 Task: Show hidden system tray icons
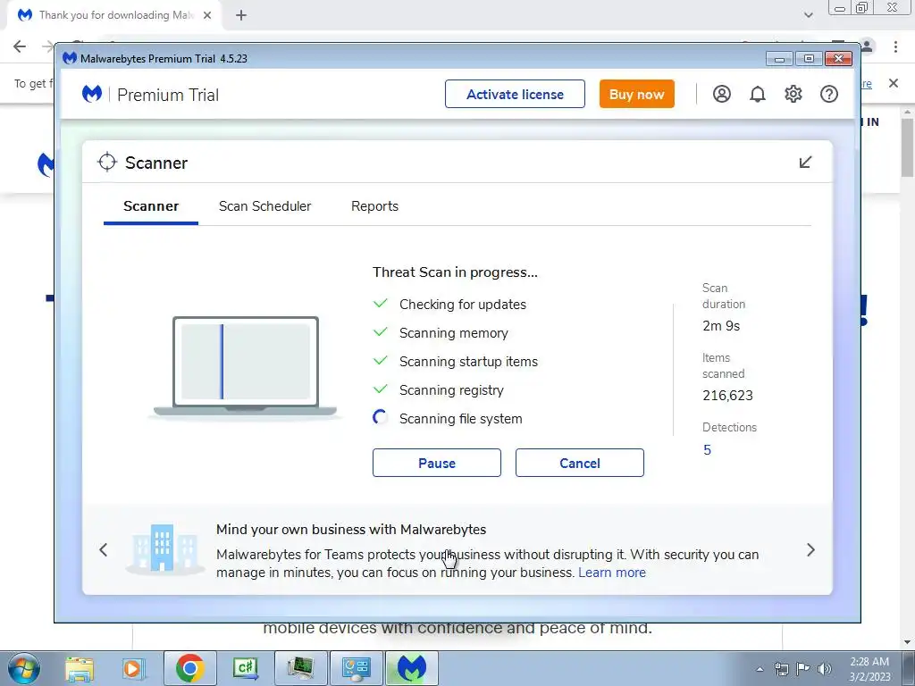pyautogui.click(x=760, y=669)
